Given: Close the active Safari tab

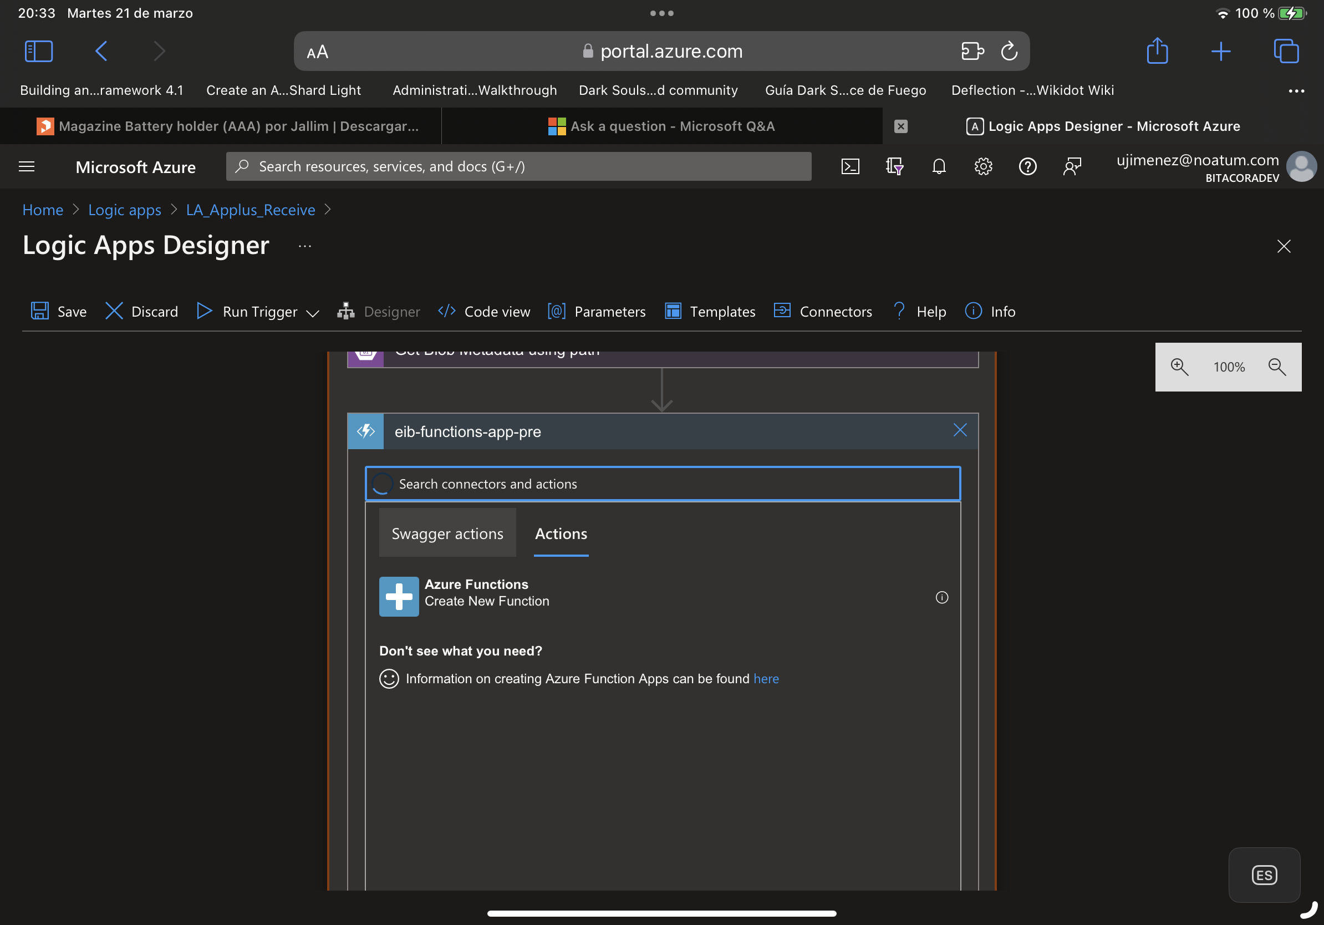Looking at the screenshot, I should [x=901, y=126].
